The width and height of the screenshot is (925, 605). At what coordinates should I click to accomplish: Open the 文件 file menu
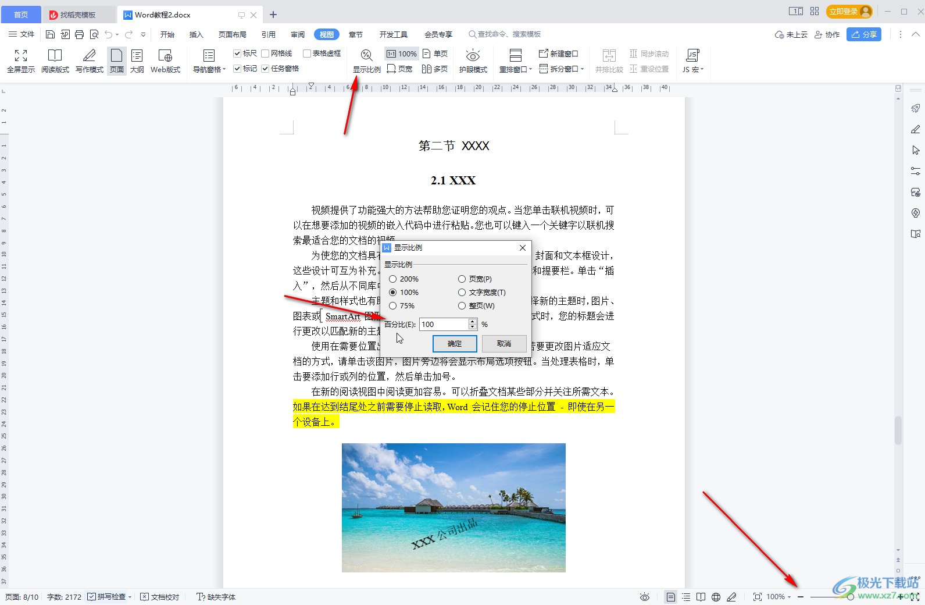22,34
